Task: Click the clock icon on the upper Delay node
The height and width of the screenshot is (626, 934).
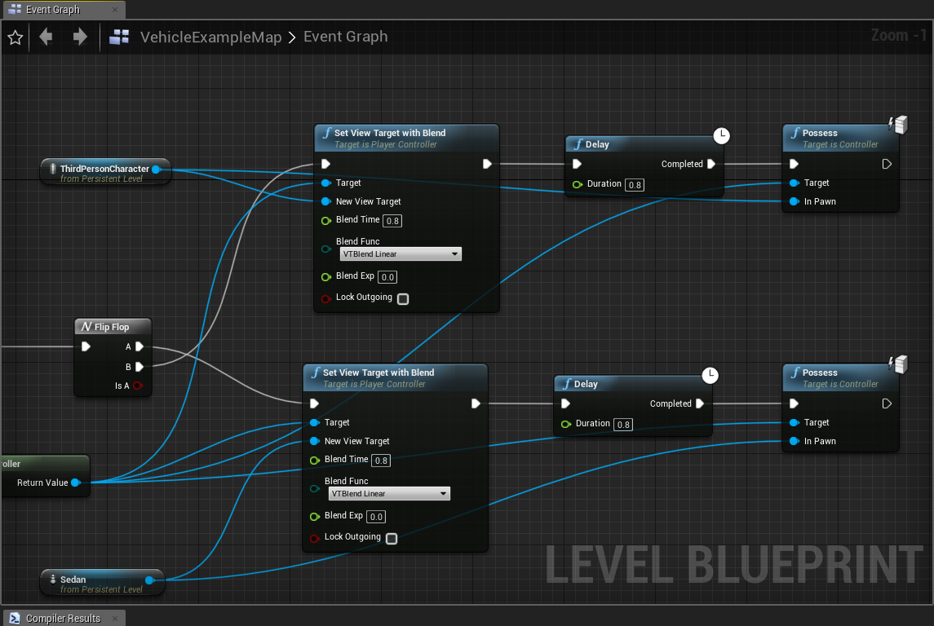Action: point(721,135)
